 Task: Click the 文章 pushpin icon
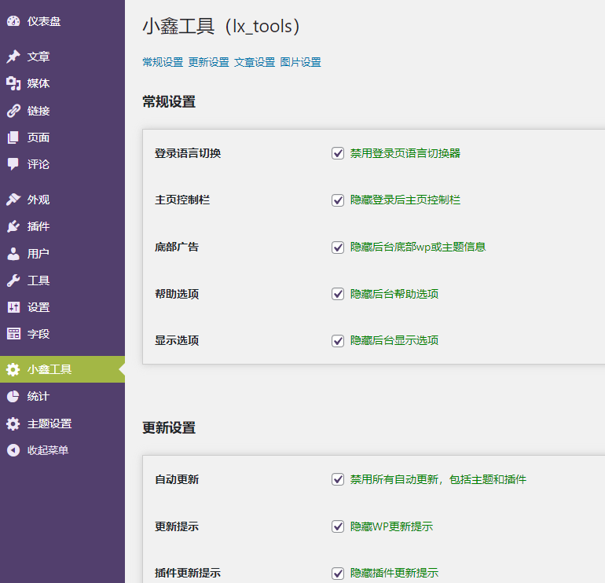(x=13, y=57)
